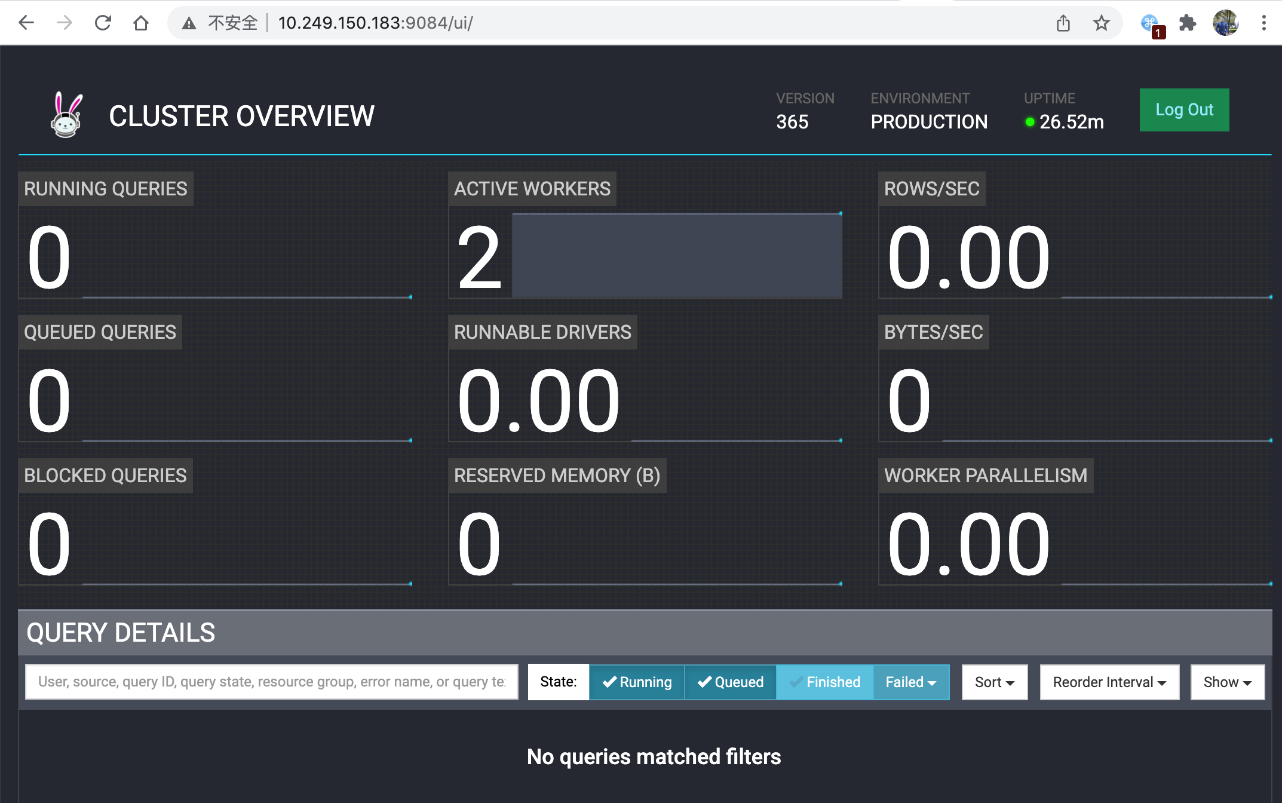Click the Active Workers sparkline graph

coord(677,256)
